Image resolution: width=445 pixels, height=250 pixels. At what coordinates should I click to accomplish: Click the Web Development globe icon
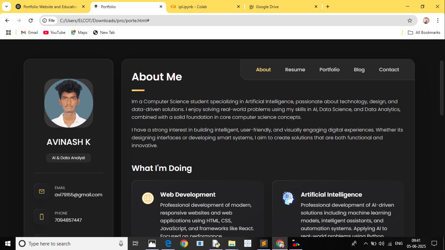coord(148,198)
